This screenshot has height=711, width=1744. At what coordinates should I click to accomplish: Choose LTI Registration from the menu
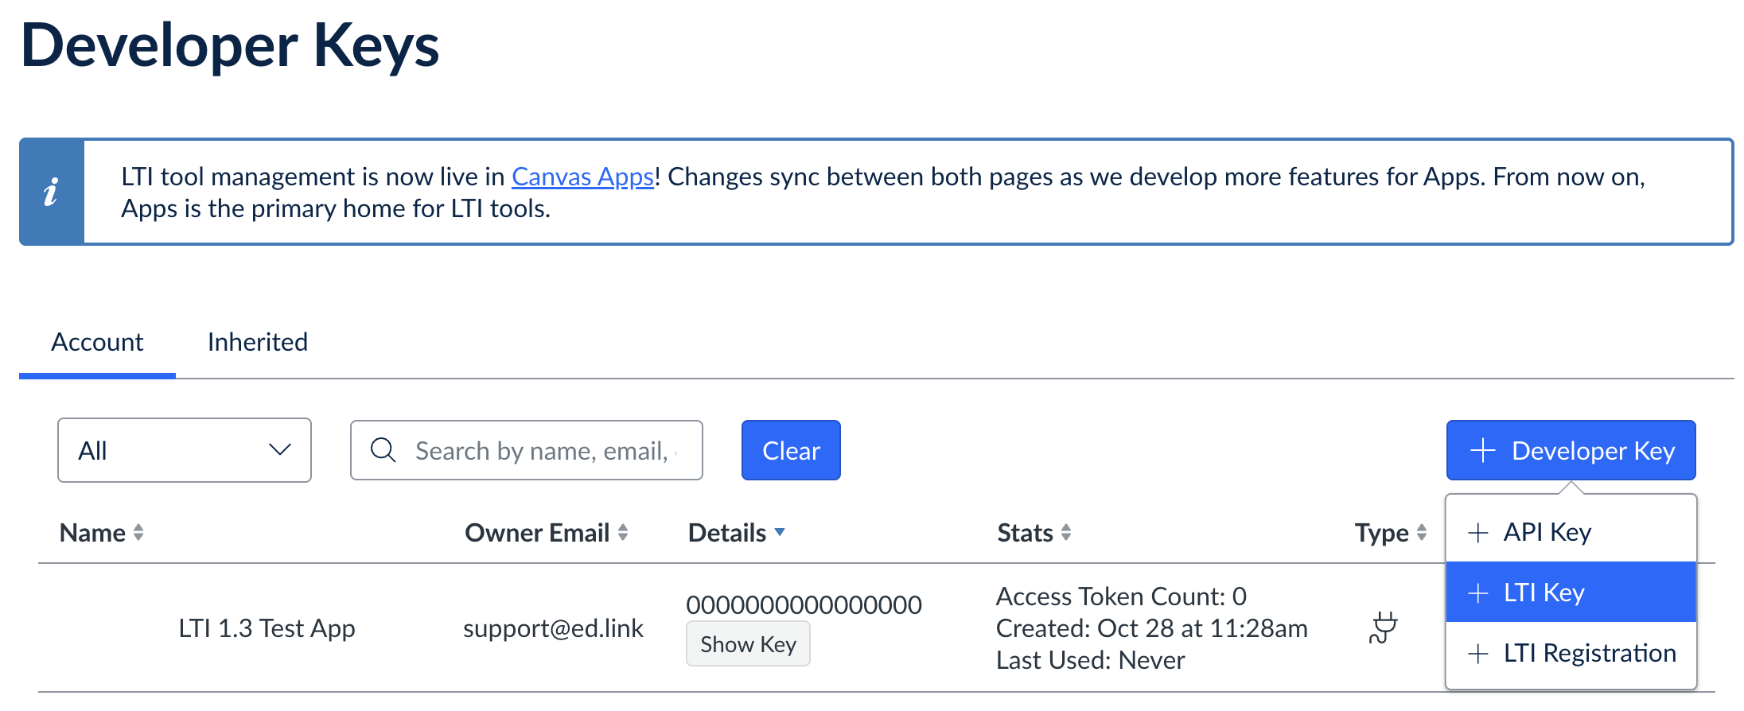coord(1590,653)
